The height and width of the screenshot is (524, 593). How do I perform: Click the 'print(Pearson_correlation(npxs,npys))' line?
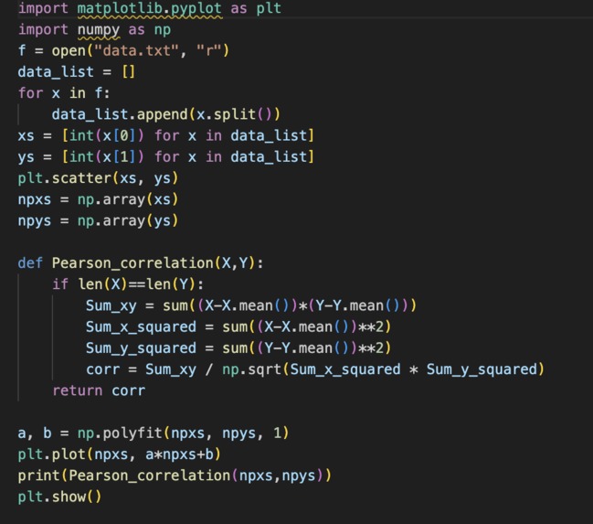(x=175, y=476)
